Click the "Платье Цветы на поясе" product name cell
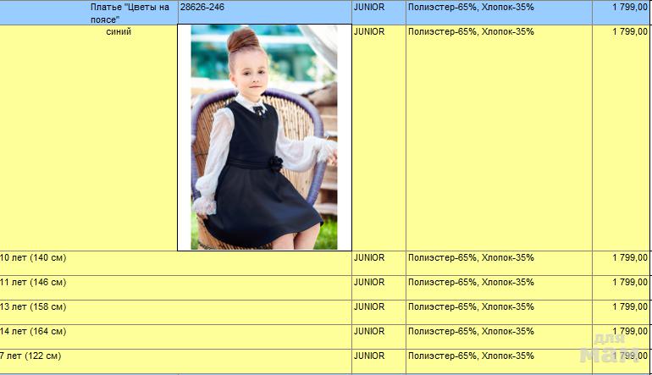The image size is (652, 375). pos(130,12)
